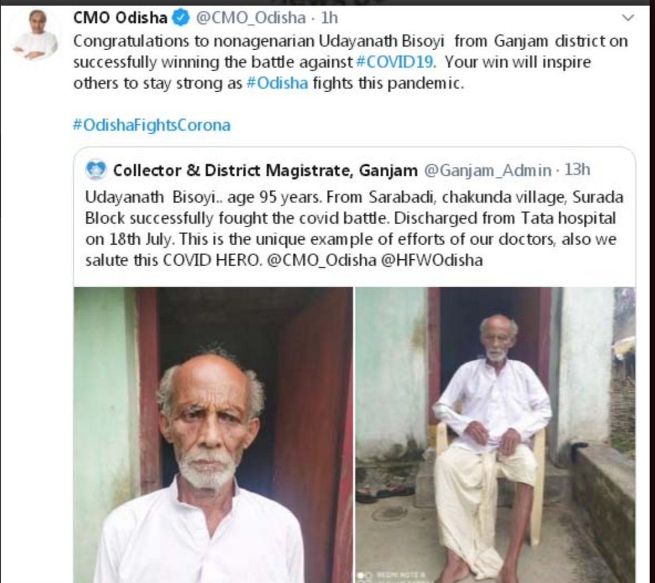The height and width of the screenshot is (583, 655).
Task: Click @CMO_Odisha mention in quoted tweet
Action: tap(321, 260)
